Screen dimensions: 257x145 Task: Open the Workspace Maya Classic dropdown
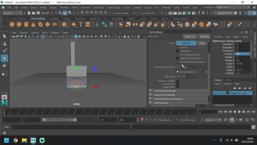tap(233, 7)
